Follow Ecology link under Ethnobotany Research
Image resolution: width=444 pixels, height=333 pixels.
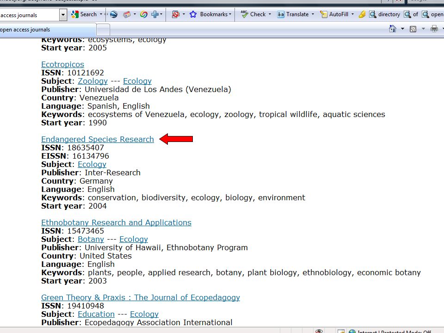click(134, 240)
